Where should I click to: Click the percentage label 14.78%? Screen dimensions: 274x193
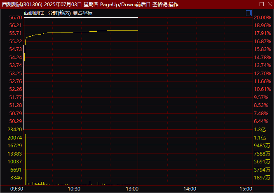point(262,58)
